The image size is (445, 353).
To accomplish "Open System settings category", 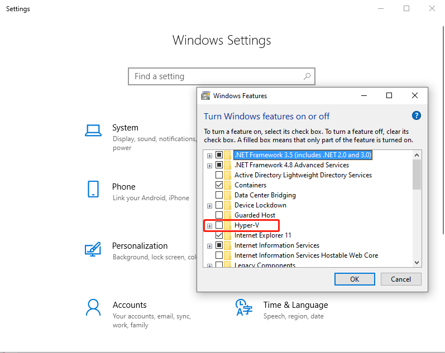I will [141, 137].
